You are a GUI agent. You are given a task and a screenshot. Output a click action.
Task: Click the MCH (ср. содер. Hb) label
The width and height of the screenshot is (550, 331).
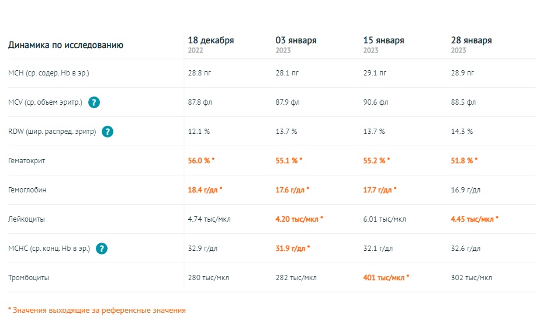pos(49,73)
